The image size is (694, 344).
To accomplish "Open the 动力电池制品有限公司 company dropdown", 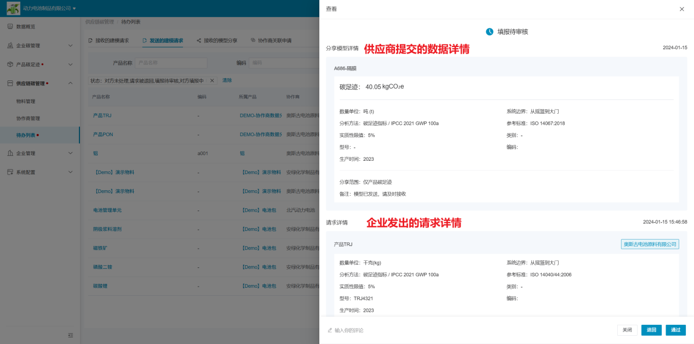I will [74, 9].
